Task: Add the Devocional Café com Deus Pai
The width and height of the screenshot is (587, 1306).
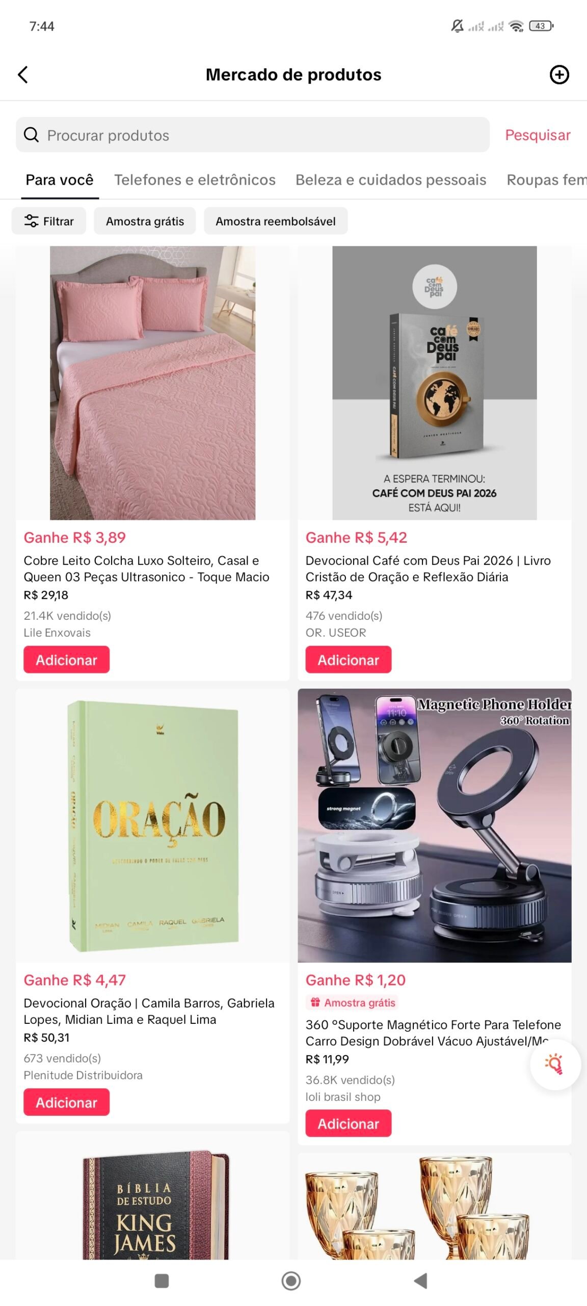Action: click(x=349, y=660)
